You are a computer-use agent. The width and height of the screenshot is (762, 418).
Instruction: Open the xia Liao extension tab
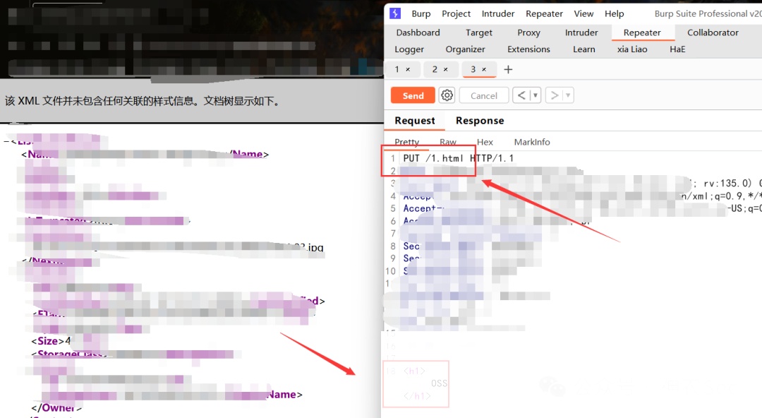pos(631,49)
